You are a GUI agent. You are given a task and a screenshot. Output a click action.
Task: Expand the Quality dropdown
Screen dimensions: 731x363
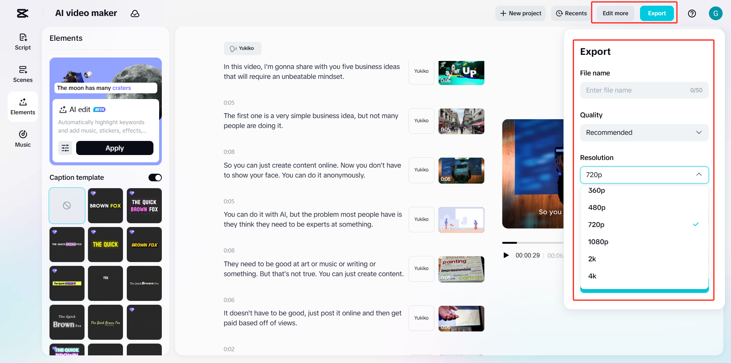click(x=644, y=133)
